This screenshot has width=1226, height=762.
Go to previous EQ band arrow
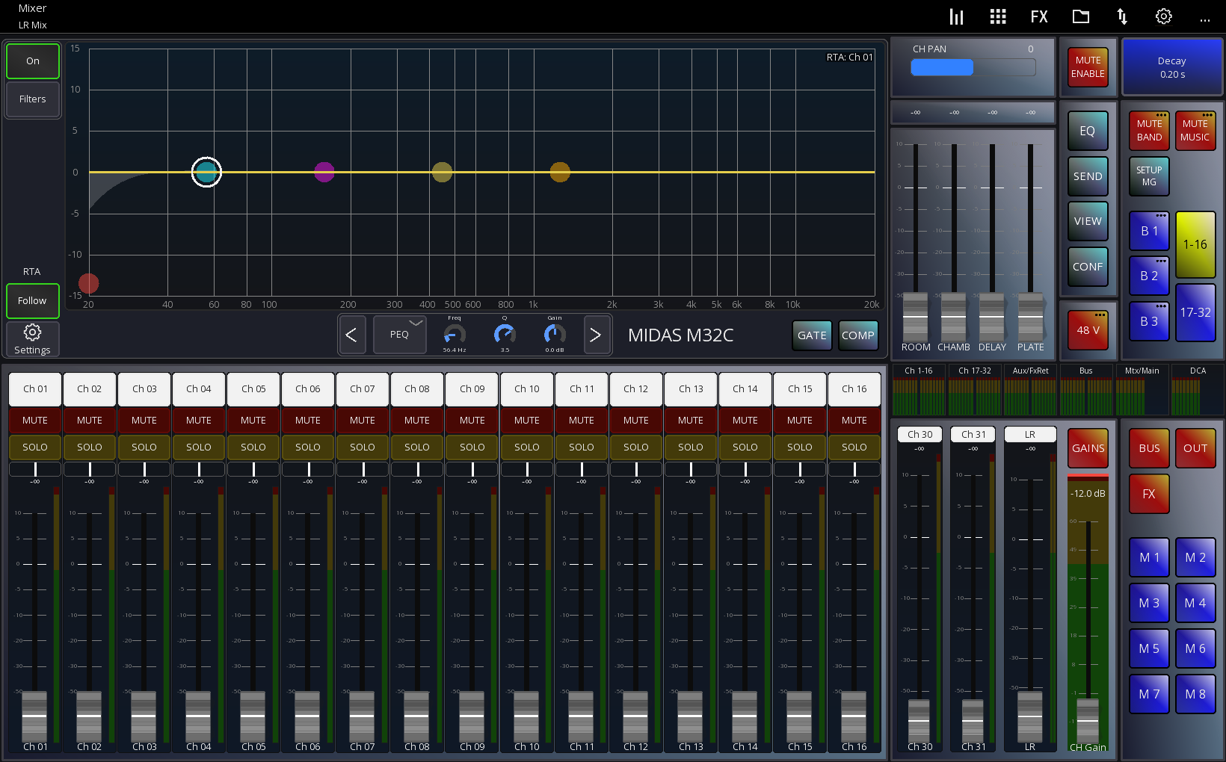tap(351, 335)
